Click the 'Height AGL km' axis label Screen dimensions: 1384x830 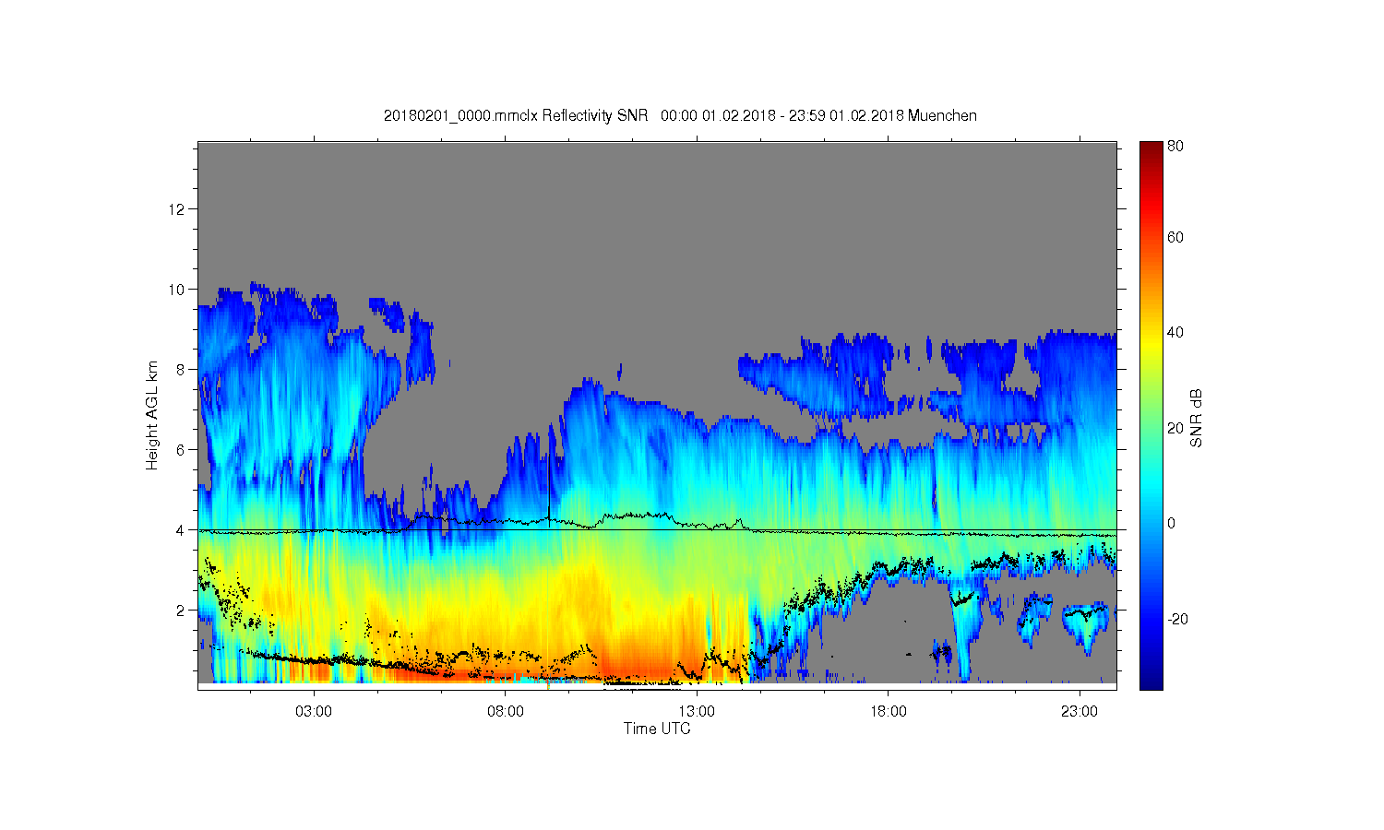(152, 415)
